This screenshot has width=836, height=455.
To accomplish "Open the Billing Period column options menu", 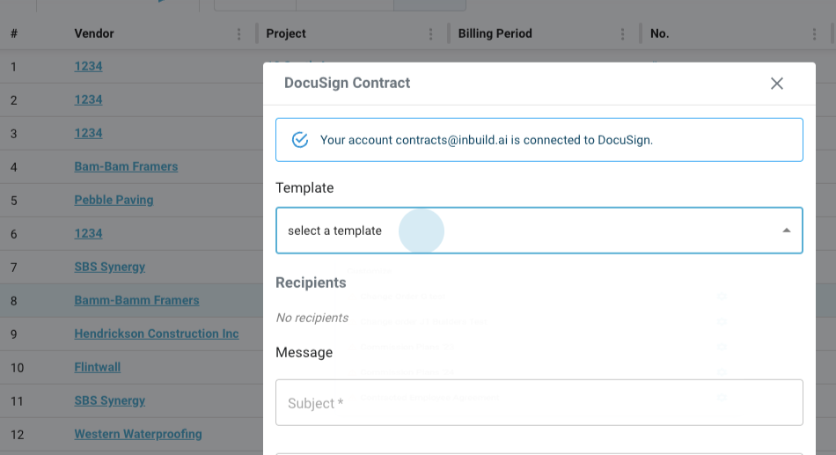I will pos(623,34).
